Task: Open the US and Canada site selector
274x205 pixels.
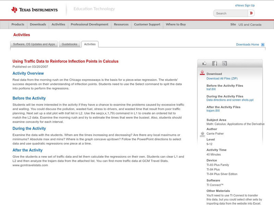Action: [x=250, y=25]
